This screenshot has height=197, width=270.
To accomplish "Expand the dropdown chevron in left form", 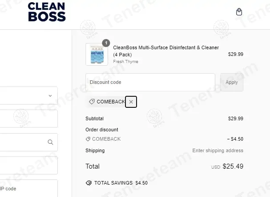I will pyautogui.click(x=50, y=95).
